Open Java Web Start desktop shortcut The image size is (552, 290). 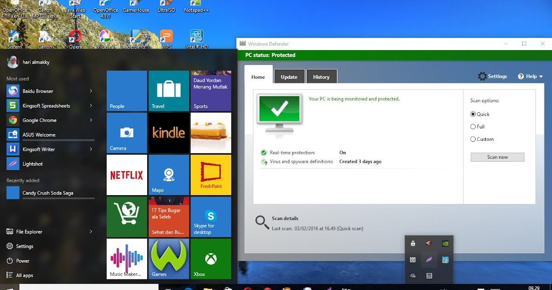(x=75, y=9)
